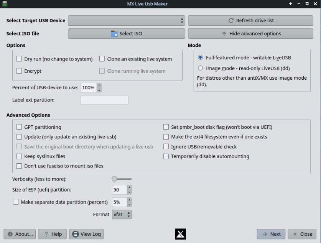Open the Select Target USB Device dropdown
The height and width of the screenshot is (243, 321).
click(x=127, y=20)
